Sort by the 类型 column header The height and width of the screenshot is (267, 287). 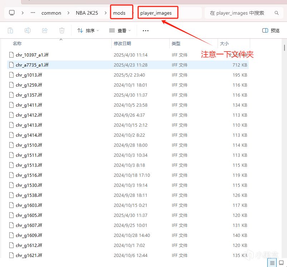[x=176, y=44]
